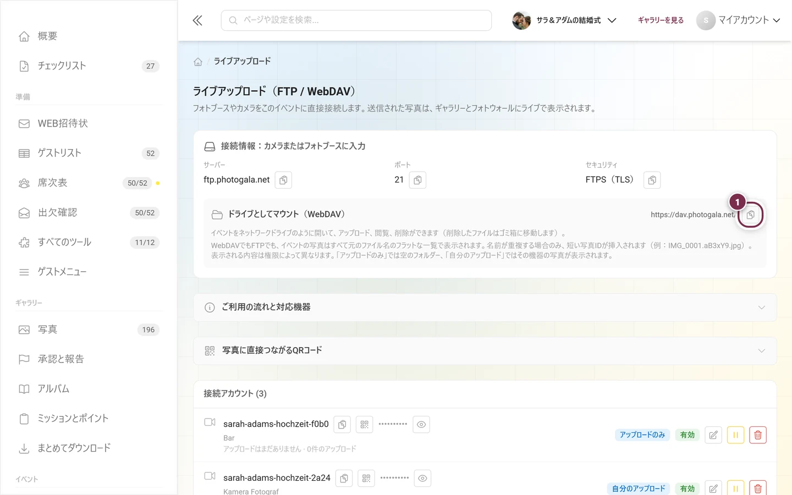Collapse the sidebar with the double chevron
The image size is (792, 495).
tap(197, 20)
